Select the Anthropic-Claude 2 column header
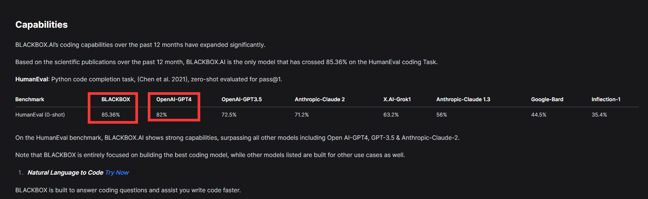Screen dimensions: 648x199 tap(319, 99)
